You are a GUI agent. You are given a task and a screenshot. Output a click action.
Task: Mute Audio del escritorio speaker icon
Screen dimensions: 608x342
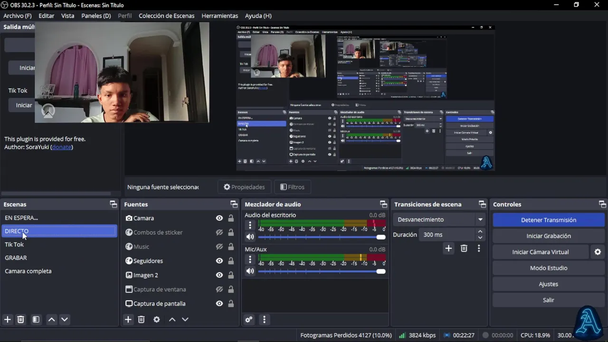(250, 237)
